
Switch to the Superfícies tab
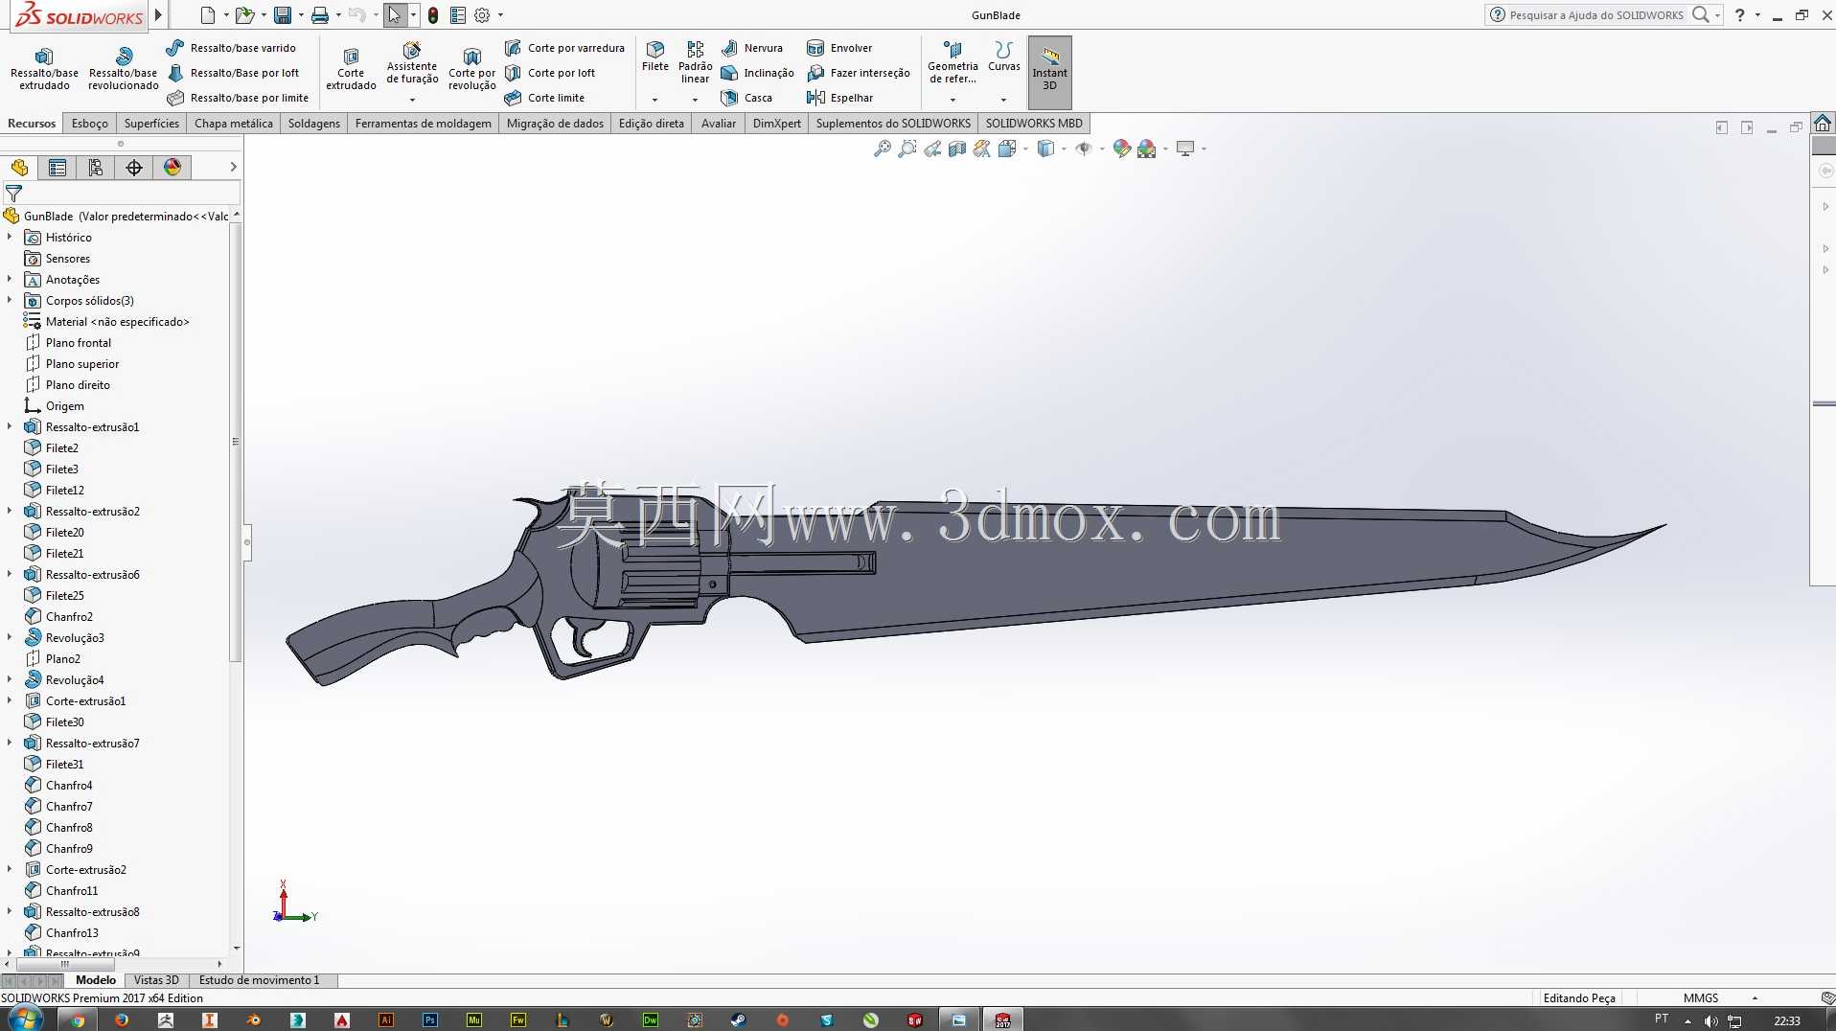151,124
